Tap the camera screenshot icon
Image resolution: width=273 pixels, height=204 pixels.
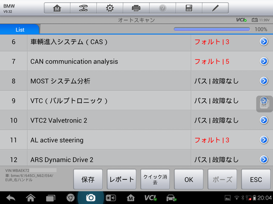pos(90,198)
